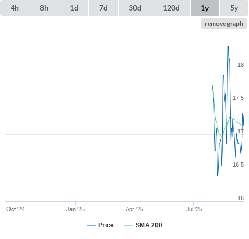Click the Apr '25 x-axis label
This screenshot has height=239, width=249.
[x=134, y=209]
